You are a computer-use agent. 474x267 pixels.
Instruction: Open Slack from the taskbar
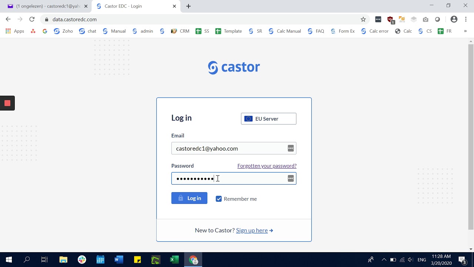click(82, 260)
